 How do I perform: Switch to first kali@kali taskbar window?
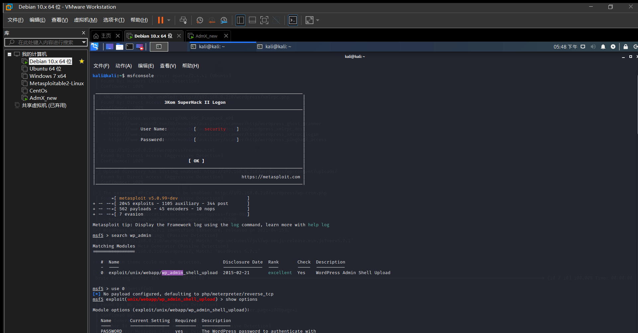click(x=223, y=47)
